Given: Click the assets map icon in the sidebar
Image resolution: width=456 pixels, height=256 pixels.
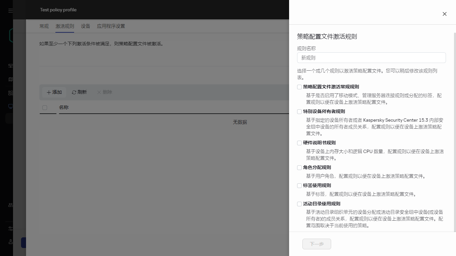Looking at the screenshot, I should [10, 79].
